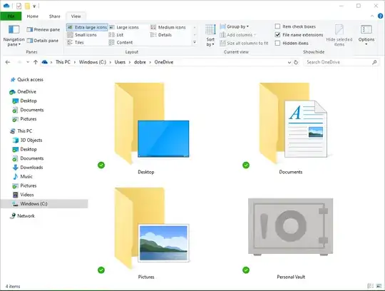
Task: Select Downloads in the sidebar
Action: 28,168
